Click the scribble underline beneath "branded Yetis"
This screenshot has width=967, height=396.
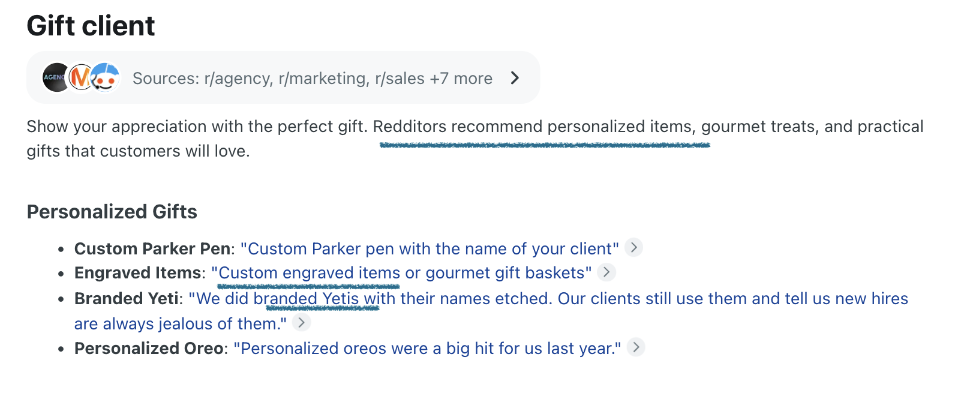pos(323,309)
